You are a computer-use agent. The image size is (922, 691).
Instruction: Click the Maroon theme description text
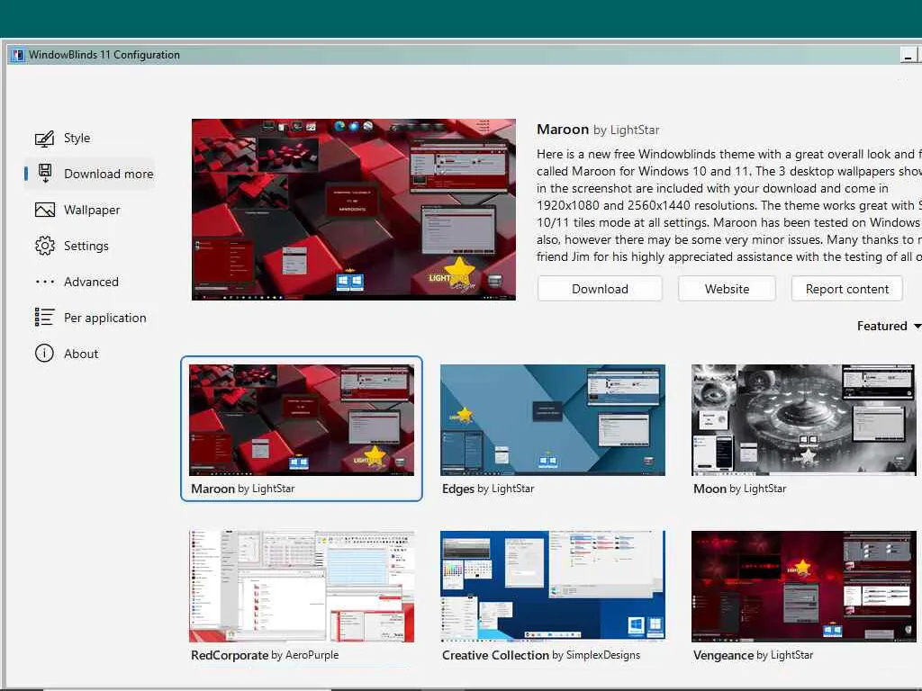pyautogui.click(x=729, y=205)
